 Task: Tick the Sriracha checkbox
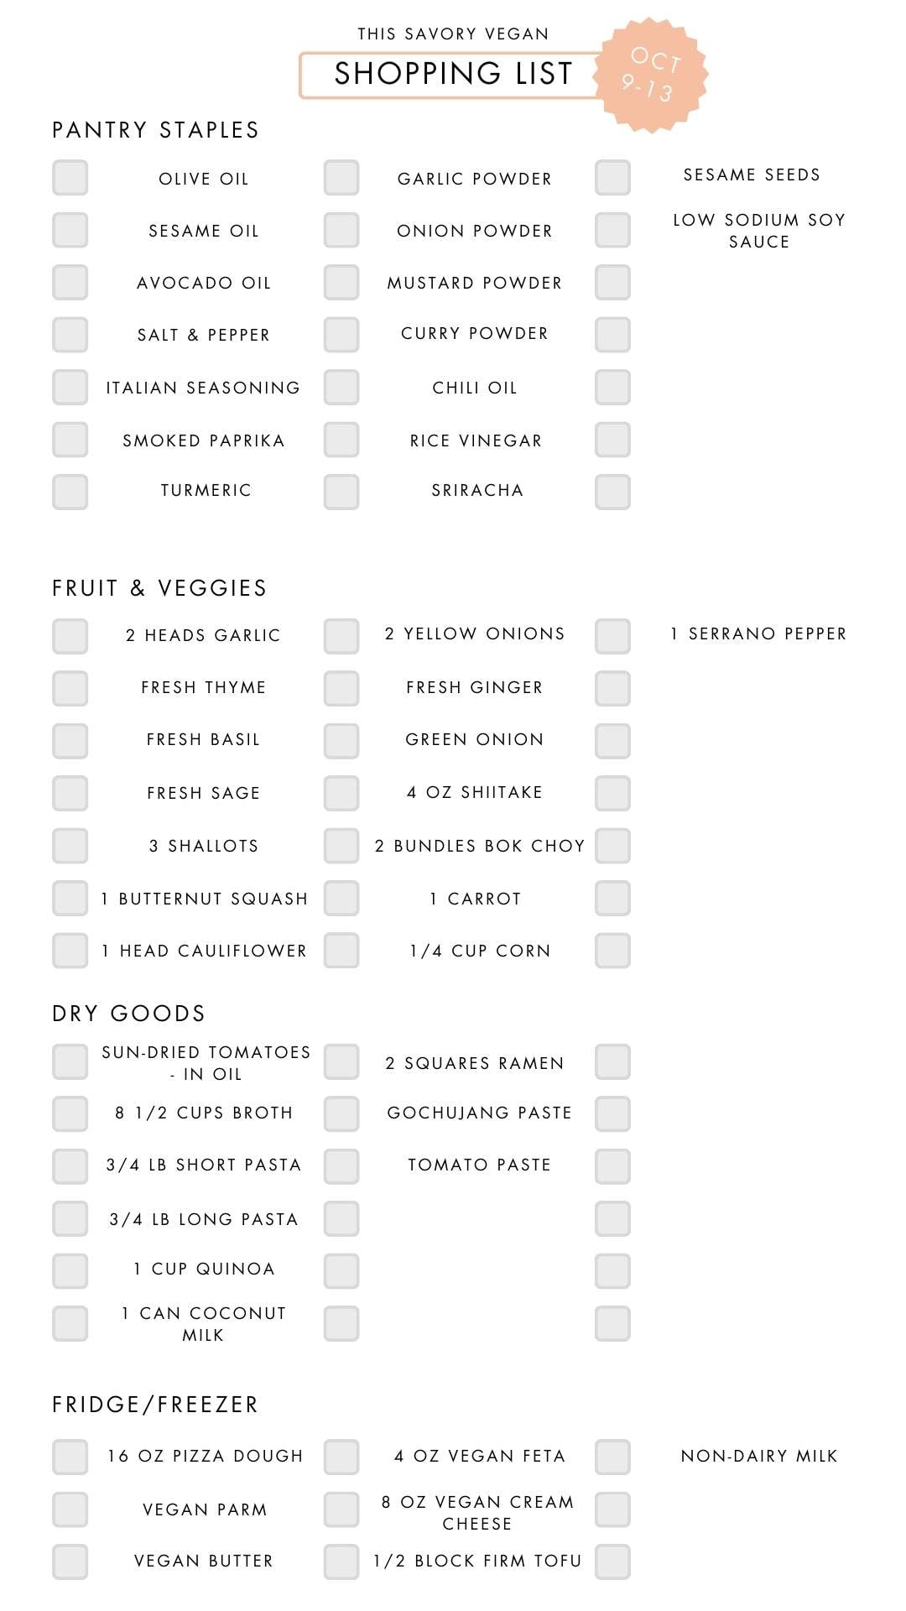341,492
